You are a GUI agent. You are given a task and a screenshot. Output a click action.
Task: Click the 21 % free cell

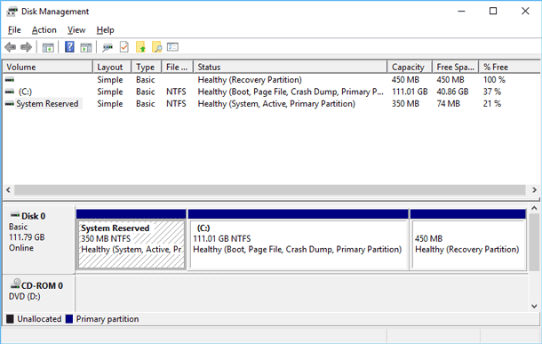coord(492,104)
